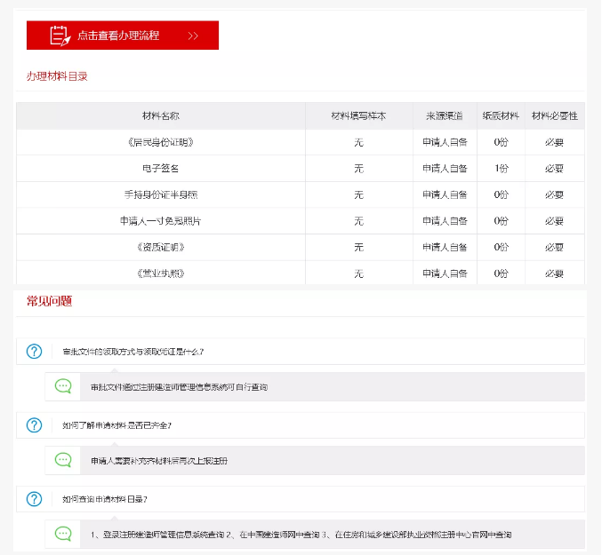Open the question 审批文件的领取方式与领取凭证是什么?
This screenshot has height=555, width=602.
(132, 352)
